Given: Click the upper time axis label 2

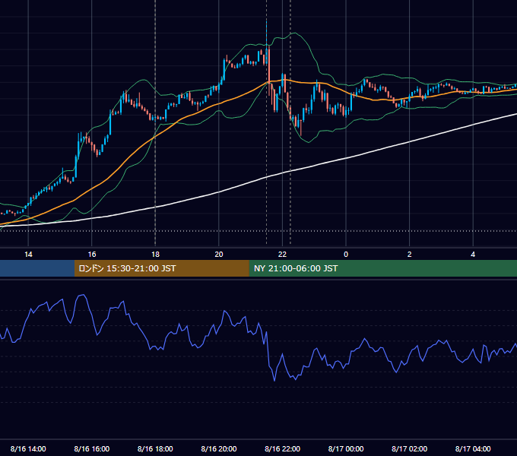Looking at the screenshot, I should click(x=410, y=255).
